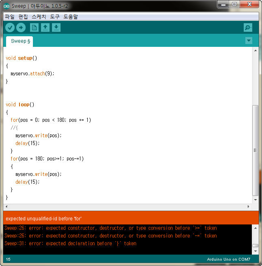Close the Arduino window
The height and width of the screenshot is (266, 262).
249,4
